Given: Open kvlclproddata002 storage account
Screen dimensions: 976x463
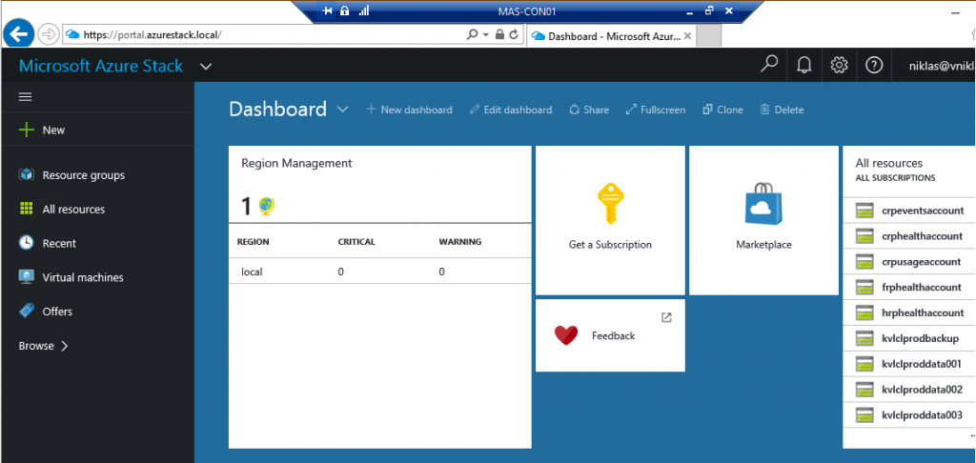Looking at the screenshot, I should 909,390.
